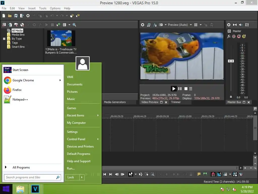Open Video Output FX icon
Screen dimensions: 258x194
pyautogui.click(x=155, y=25)
